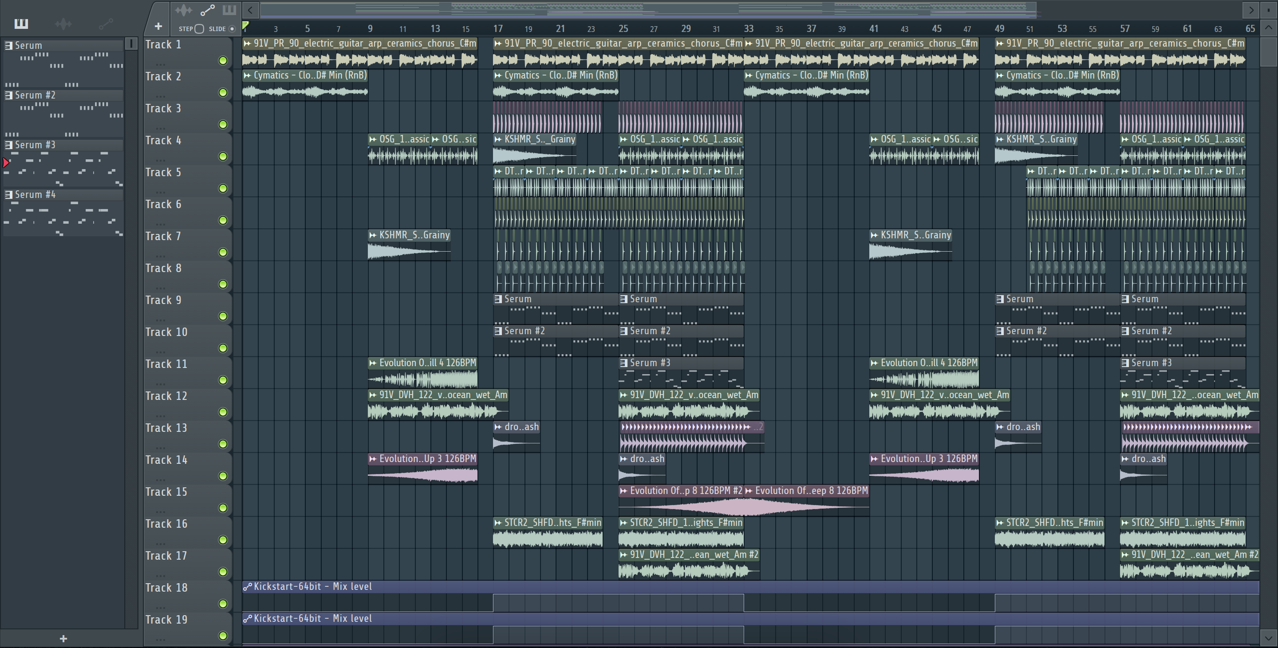Mute Track 14 with its green light
The width and height of the screenshot is (1278, 648).
[223, 476]
